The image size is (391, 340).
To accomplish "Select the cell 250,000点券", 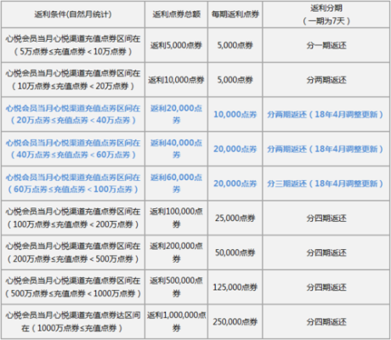I will pyautogui.click(x=235, y=321).
